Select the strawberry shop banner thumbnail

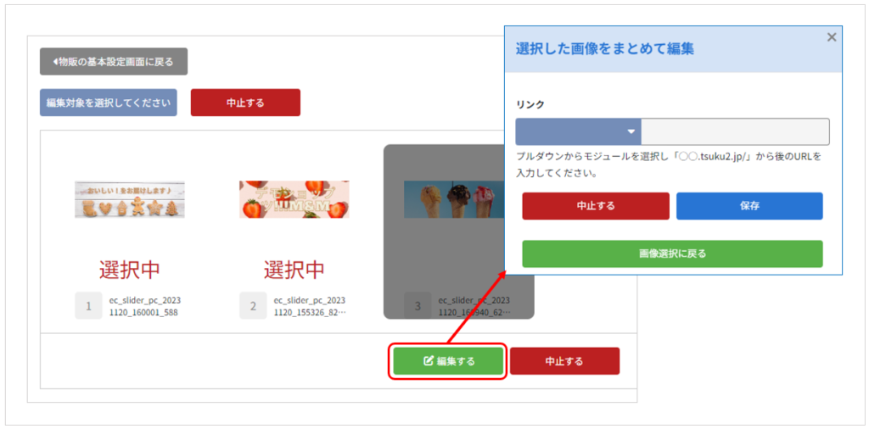(x=294, y=199)
